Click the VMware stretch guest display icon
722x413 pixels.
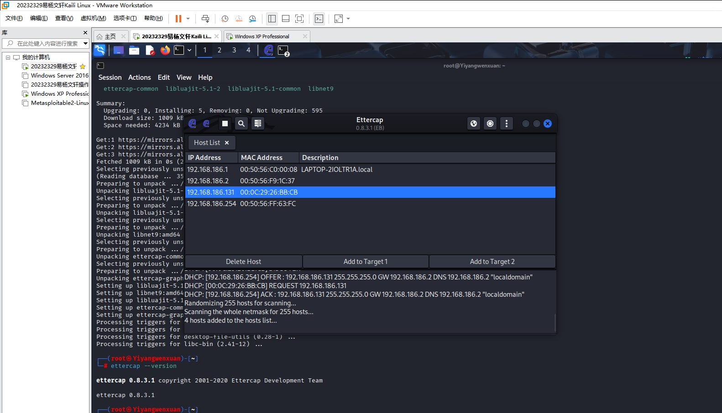[x=339, y=19]
